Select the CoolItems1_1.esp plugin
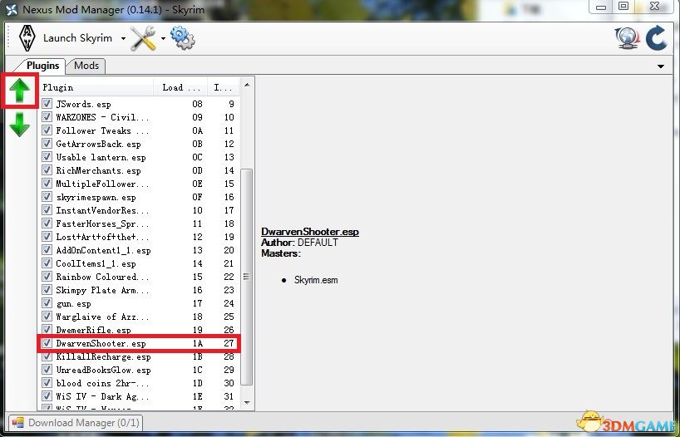The height and width of the screenshot is (437, 680). (139, 263)
